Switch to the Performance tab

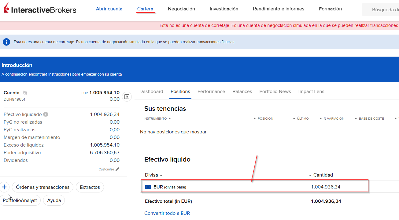click(211, 91)
